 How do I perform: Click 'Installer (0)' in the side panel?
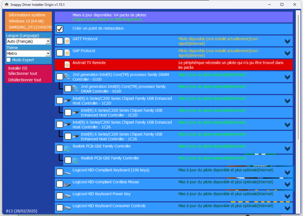click(18, 68)
